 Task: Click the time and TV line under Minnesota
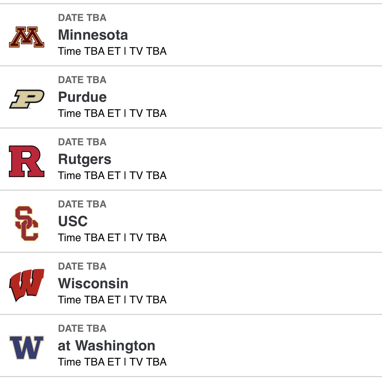click(112, 51)
